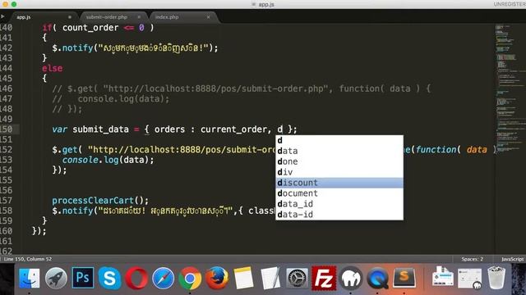526x295 pixels.
Task: Click "submit_data" variable name
Action: tap(100, 129)
